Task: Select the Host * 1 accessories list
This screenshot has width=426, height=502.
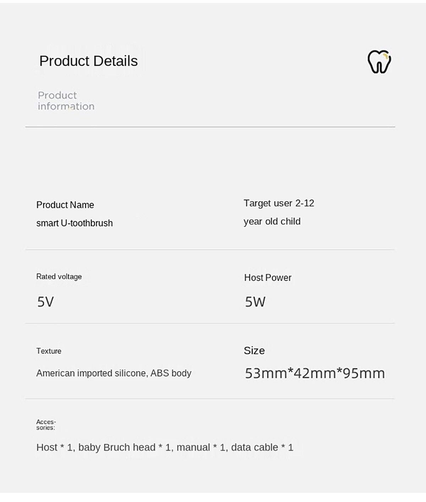Action: (165, 447)
